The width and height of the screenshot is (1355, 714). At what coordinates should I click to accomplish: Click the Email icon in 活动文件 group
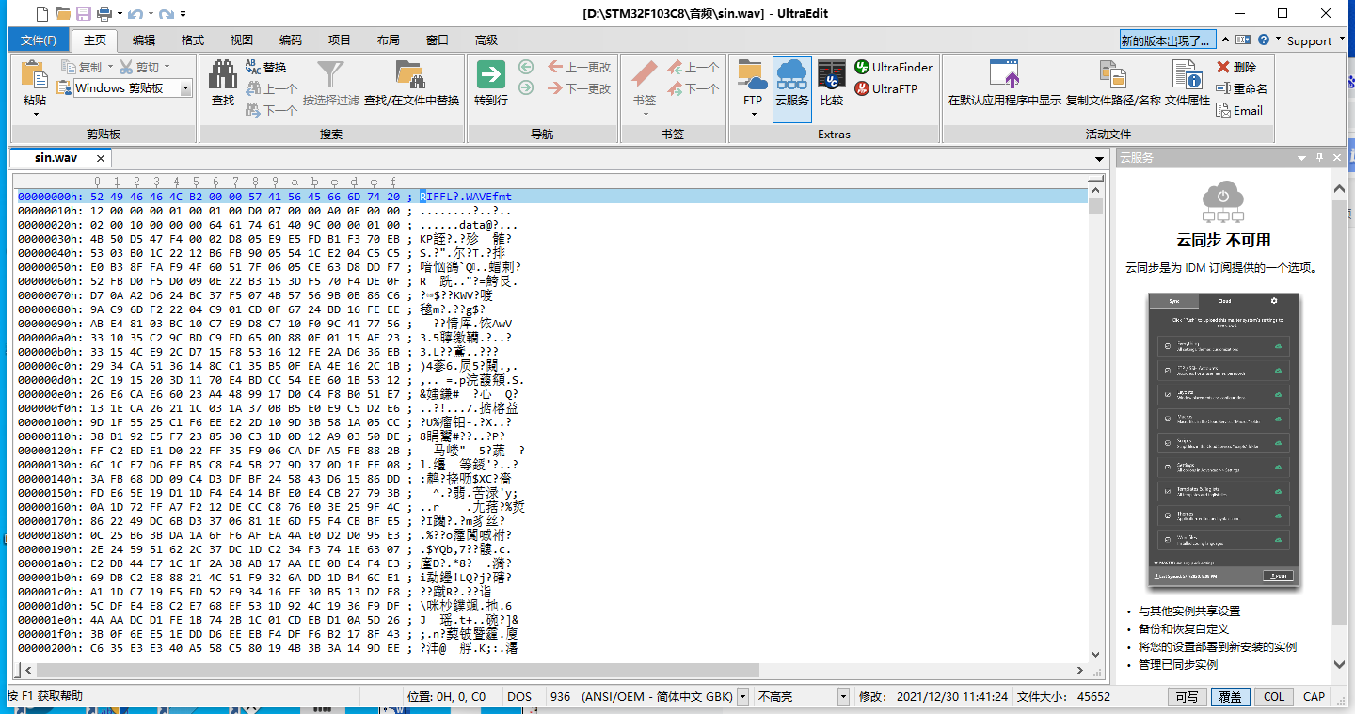pos(1240,110)
